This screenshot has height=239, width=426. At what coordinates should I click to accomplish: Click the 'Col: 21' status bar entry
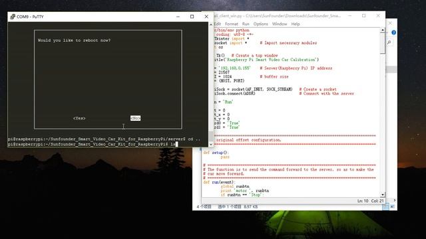(377, 200)
